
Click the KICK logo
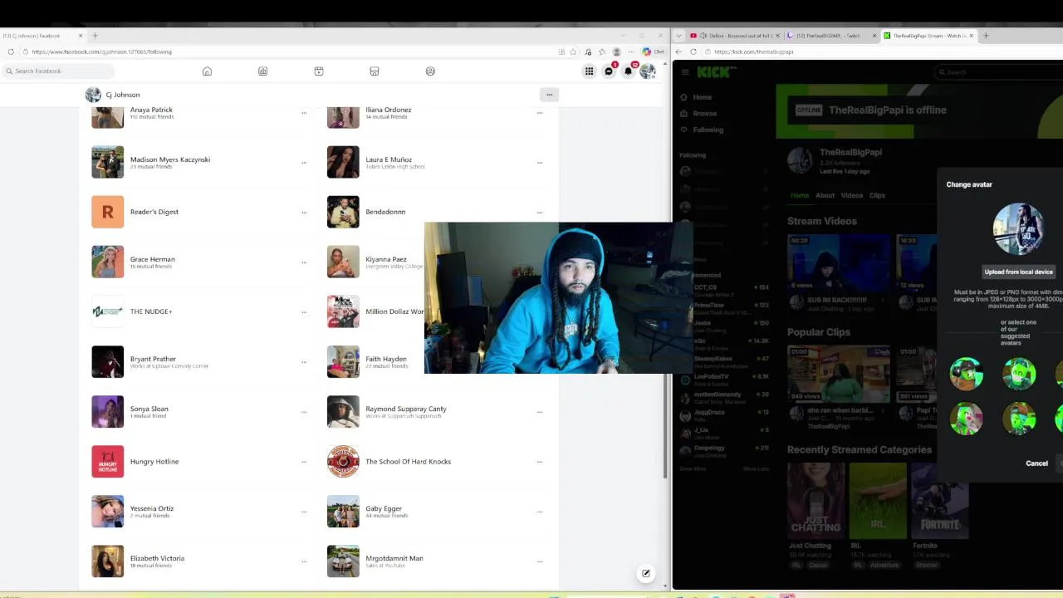point(713,72)
